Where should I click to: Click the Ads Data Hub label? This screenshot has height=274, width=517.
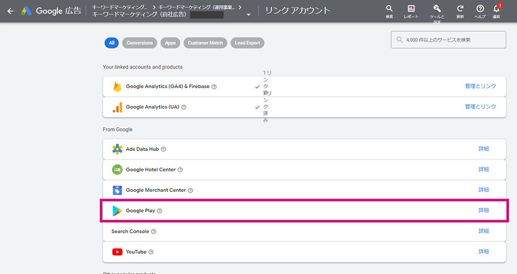(143, 149)
